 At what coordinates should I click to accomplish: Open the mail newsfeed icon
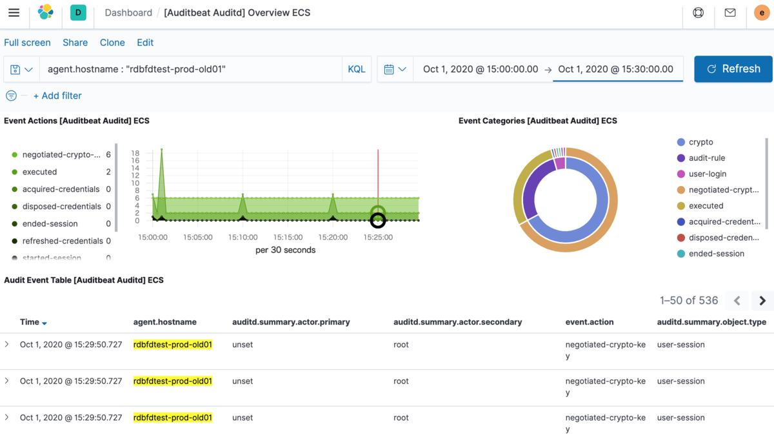point(730,13)
